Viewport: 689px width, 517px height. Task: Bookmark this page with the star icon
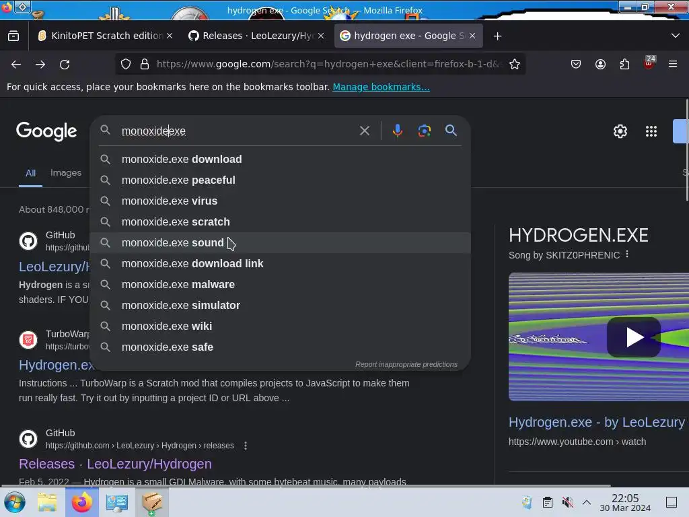[x=515, y=64]
